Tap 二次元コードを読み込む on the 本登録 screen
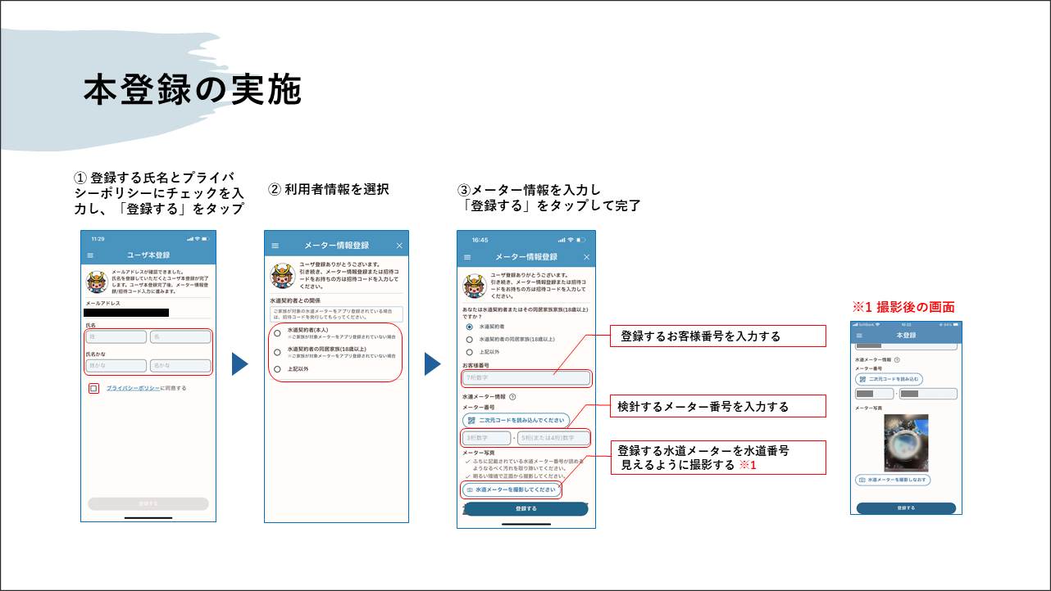 pos(889,378)
